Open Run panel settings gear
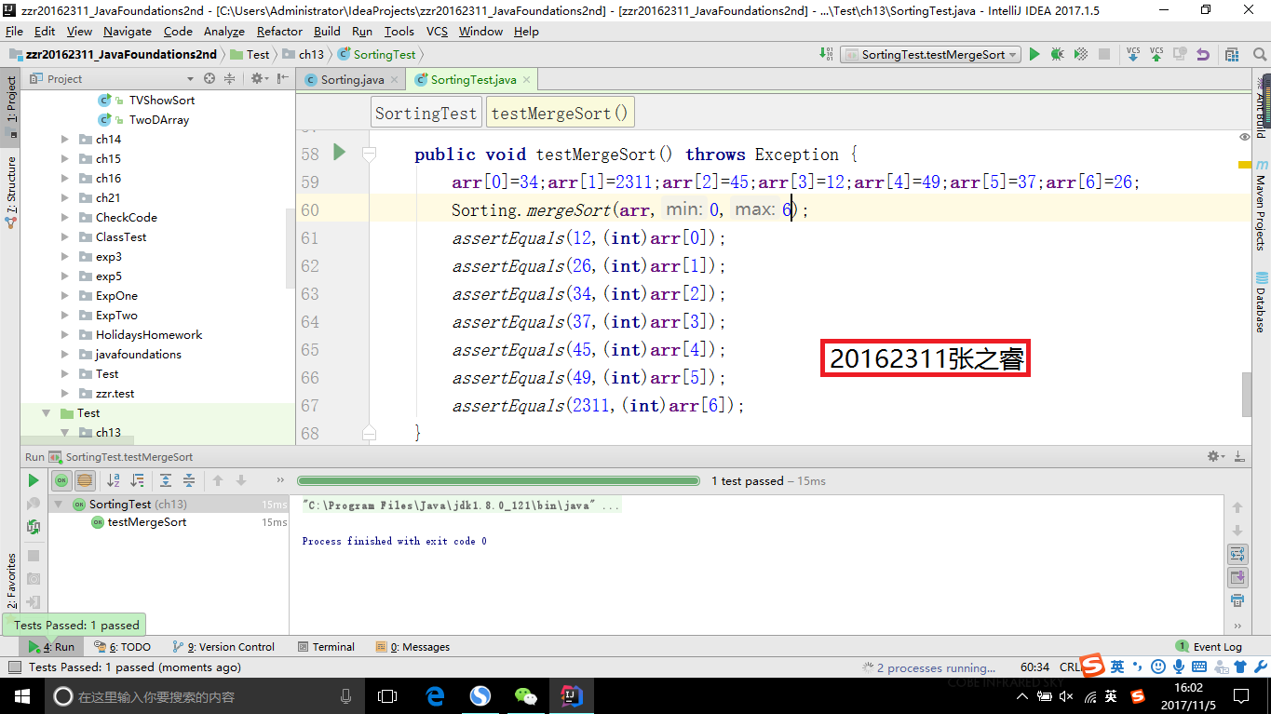The width and height of the screenshot is (1271, 714). pyautogui.click(x=1215, y=456)
